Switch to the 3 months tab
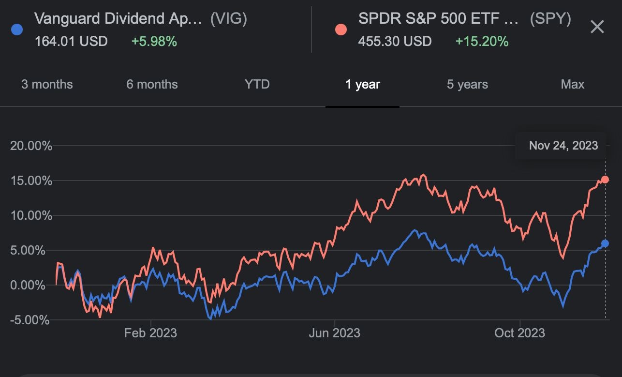622x377 pixels. point(47,84)
